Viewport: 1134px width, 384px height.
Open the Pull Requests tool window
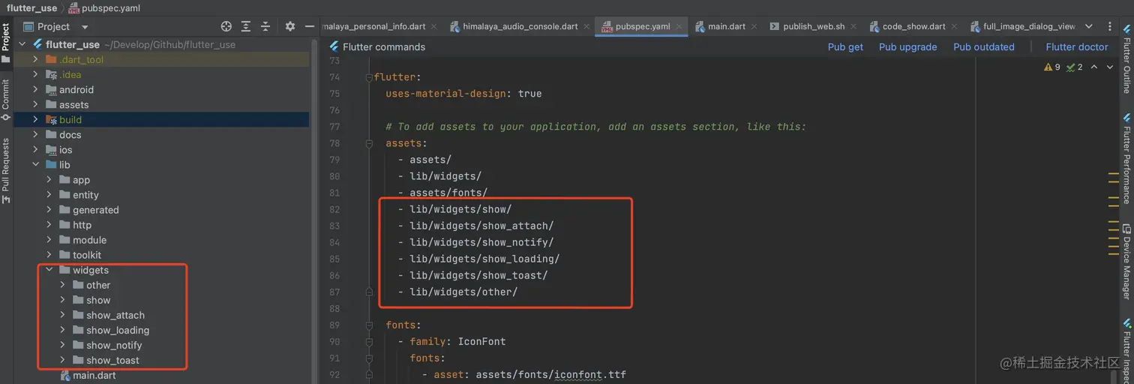6,170
